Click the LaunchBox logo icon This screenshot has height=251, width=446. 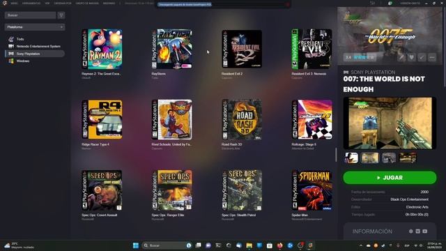pyautogui.click(x=5, y=3)
